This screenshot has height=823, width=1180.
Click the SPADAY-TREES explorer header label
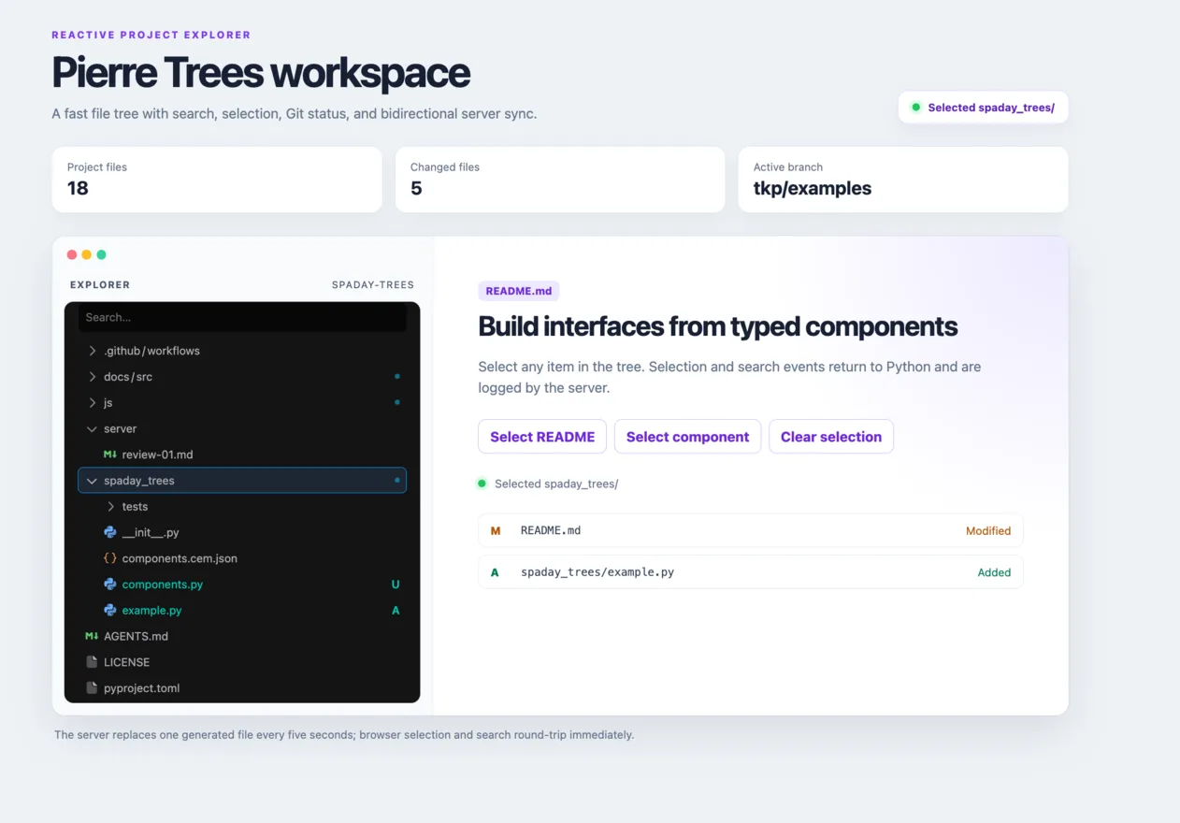click(x=373, y=284)
